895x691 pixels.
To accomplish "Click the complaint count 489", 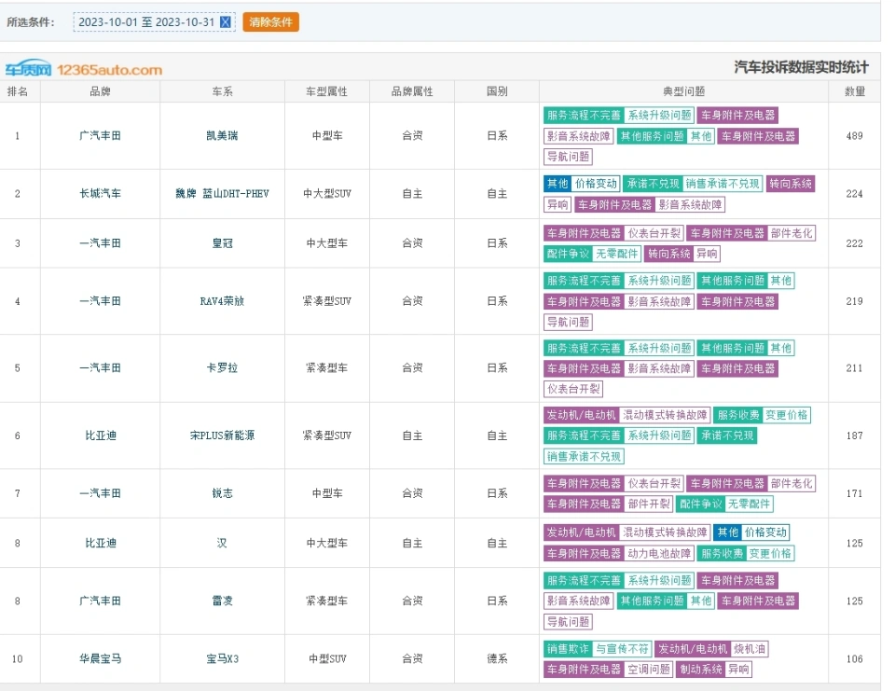I will point(855,136).
